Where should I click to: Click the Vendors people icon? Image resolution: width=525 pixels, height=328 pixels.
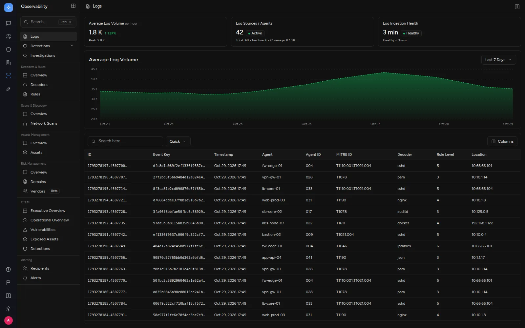pos(25,191)
